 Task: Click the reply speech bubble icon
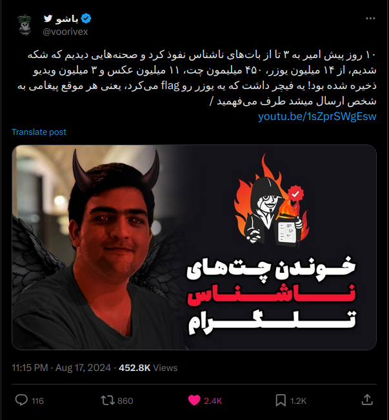(21, 400)
